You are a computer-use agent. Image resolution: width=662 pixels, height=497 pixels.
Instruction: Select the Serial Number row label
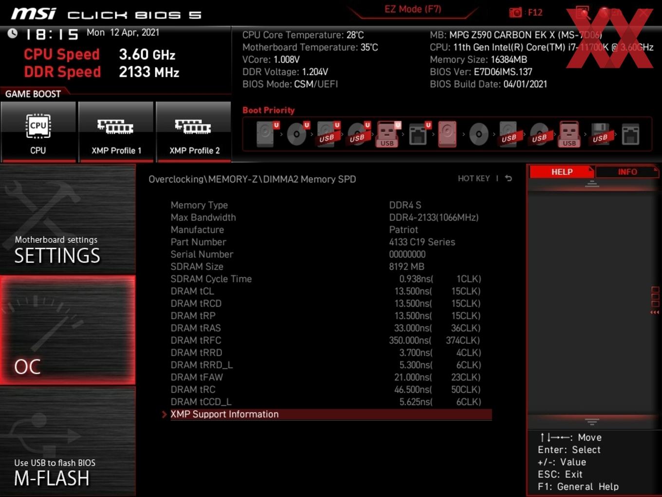click(202, 254)
